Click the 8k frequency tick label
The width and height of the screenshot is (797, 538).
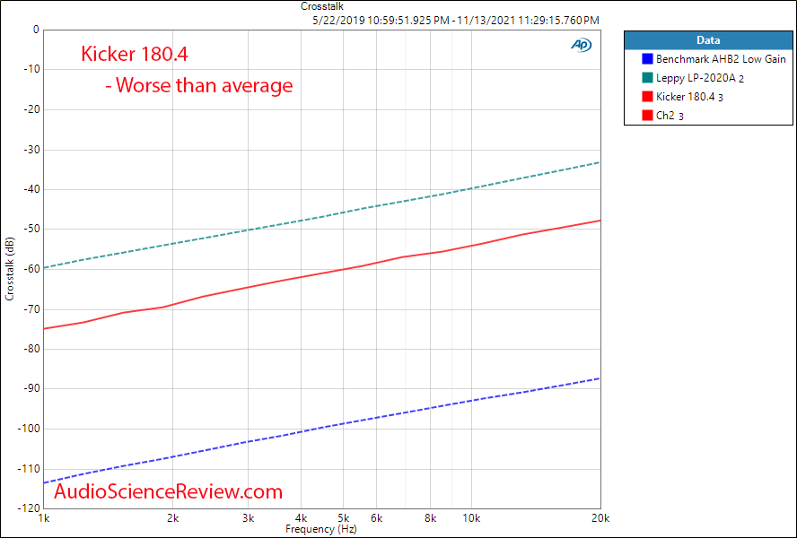pyautogui.click(x=430, y=518)
